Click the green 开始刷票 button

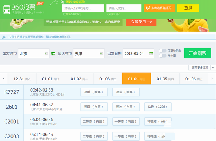[x=198, y=53]
